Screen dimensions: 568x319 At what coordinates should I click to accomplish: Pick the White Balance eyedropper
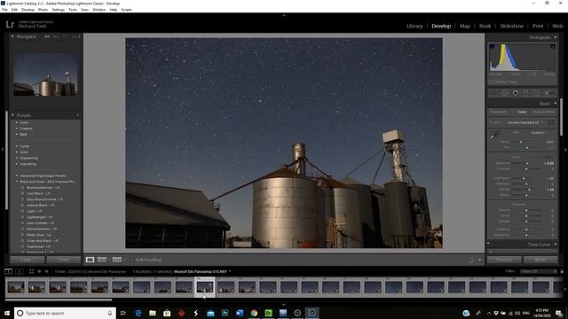click(494, 136)
